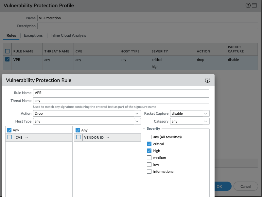Sort CVE column with arrow icon
The width and height of the screenshot is (262, 197).
[x=27, y=138]
